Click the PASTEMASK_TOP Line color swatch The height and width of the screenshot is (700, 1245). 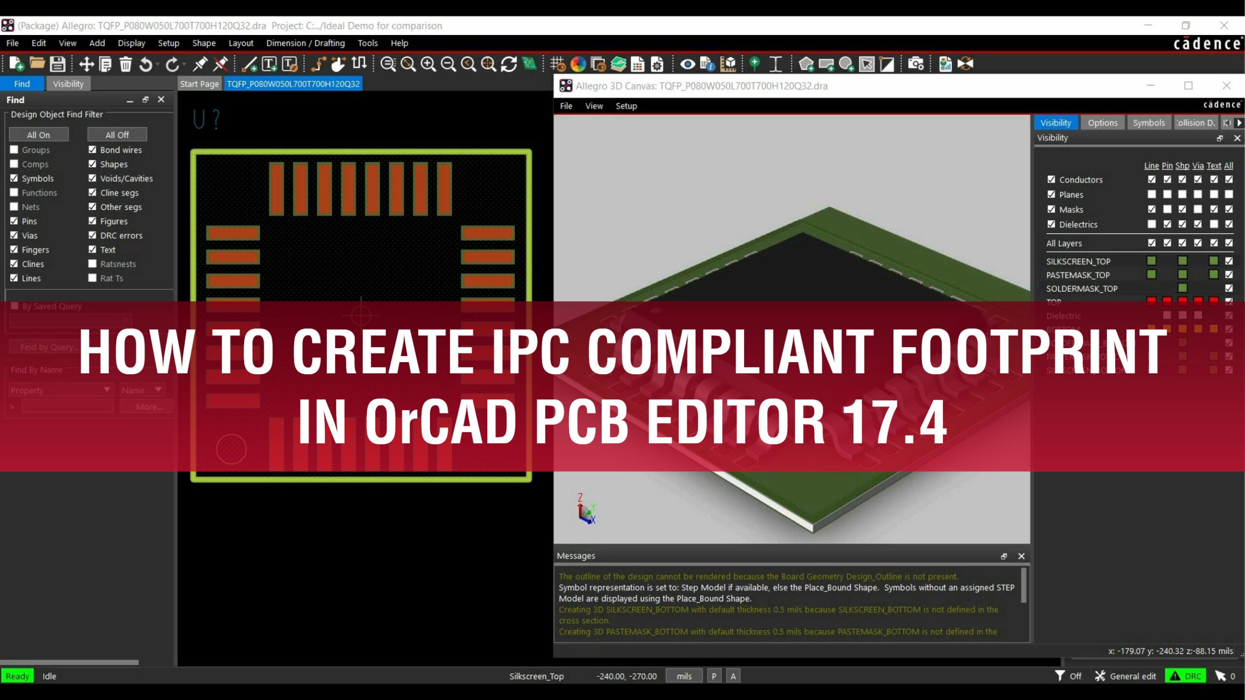pos(1151,275)
